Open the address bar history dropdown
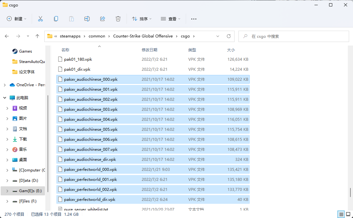This screenshot has width=353, height=218. 218,36
